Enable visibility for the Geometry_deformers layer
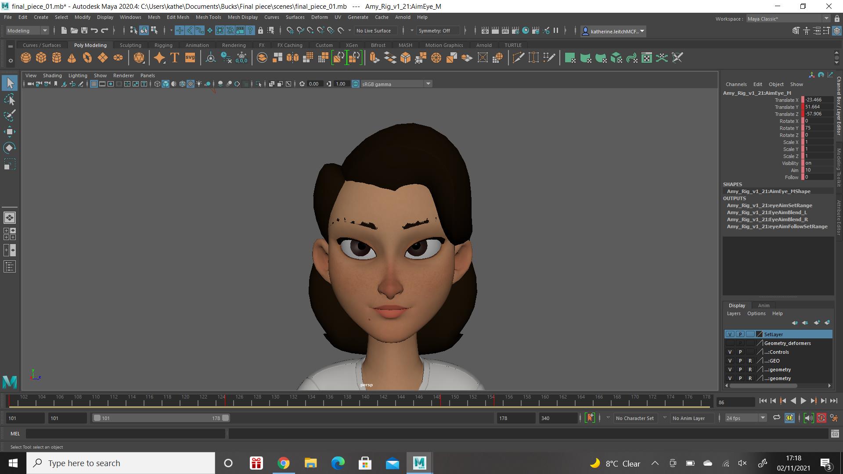The image size is (843, 474). pos(730,343)
